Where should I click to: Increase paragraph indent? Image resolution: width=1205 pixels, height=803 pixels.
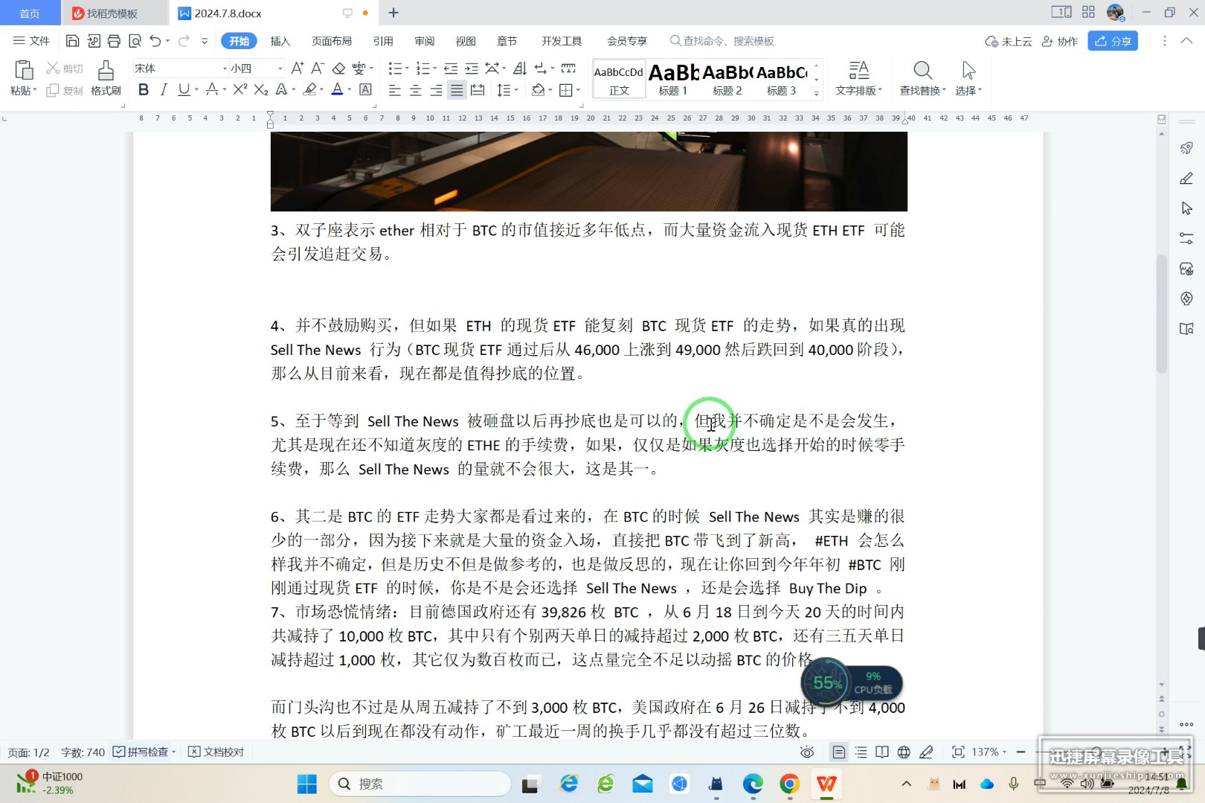click(x=472, y=68)
